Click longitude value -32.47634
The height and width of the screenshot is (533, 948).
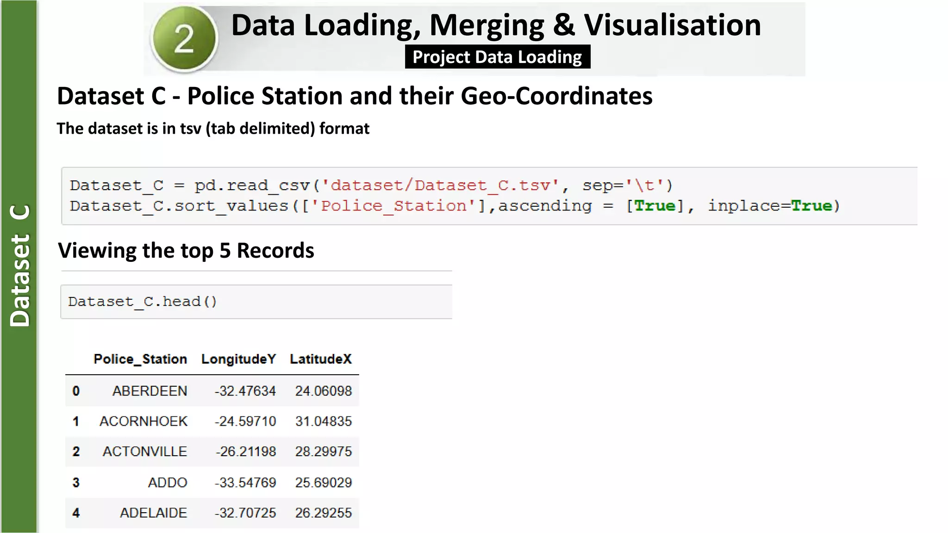pos(245,391)
